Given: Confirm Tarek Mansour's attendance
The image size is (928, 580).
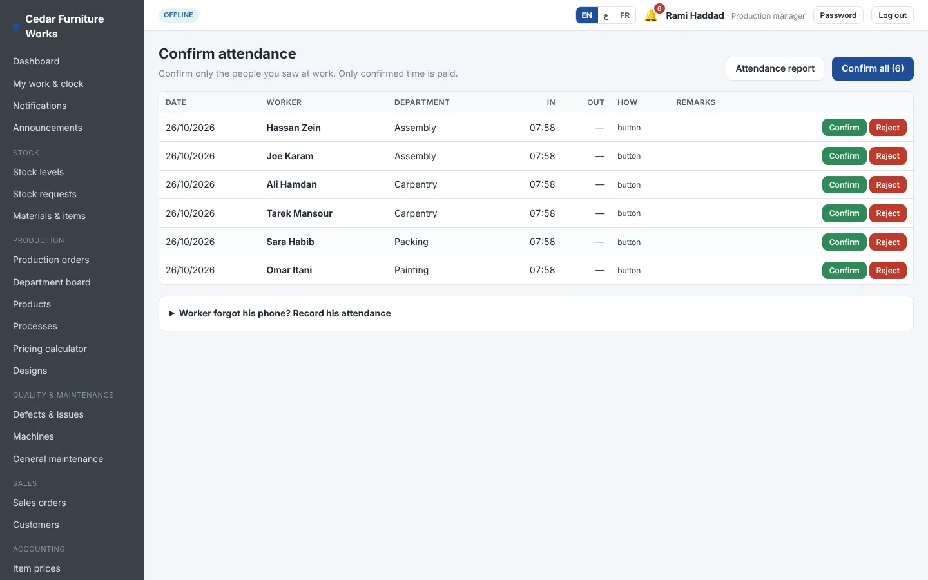Looking at the screenshot, I should (844, 213).
